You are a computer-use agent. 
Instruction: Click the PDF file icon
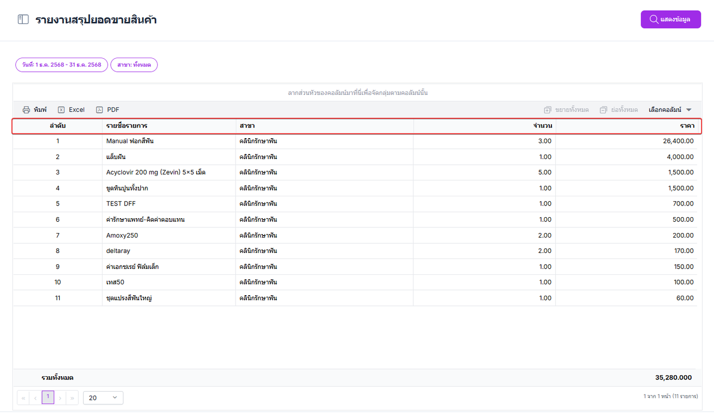coord(99,110)
